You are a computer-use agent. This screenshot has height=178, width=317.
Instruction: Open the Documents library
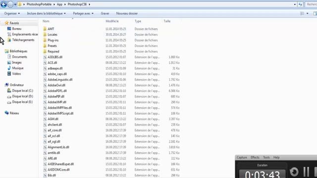click(19, 57)
